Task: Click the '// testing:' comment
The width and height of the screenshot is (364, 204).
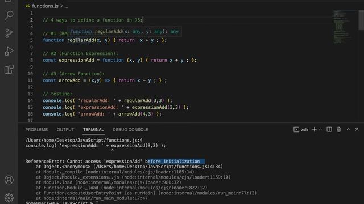Action: pyautogui.click(x=57, y=94)
